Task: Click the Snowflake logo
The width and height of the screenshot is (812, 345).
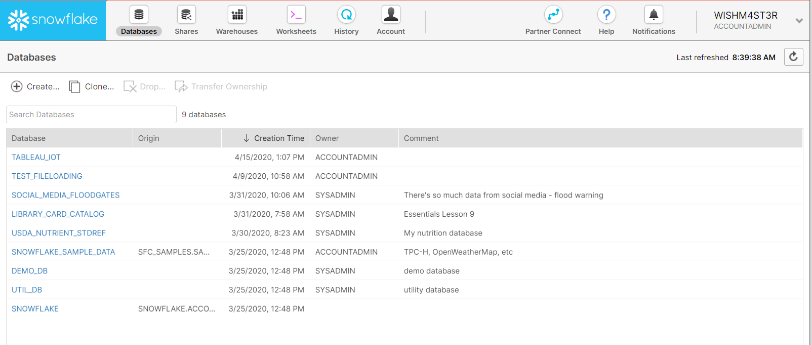Action: point(53,20)
